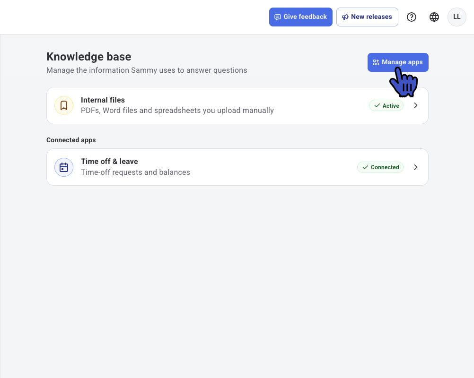474x378 pixels.
Task: Expand Internal files with its chevron
Action: coord(415,105)
